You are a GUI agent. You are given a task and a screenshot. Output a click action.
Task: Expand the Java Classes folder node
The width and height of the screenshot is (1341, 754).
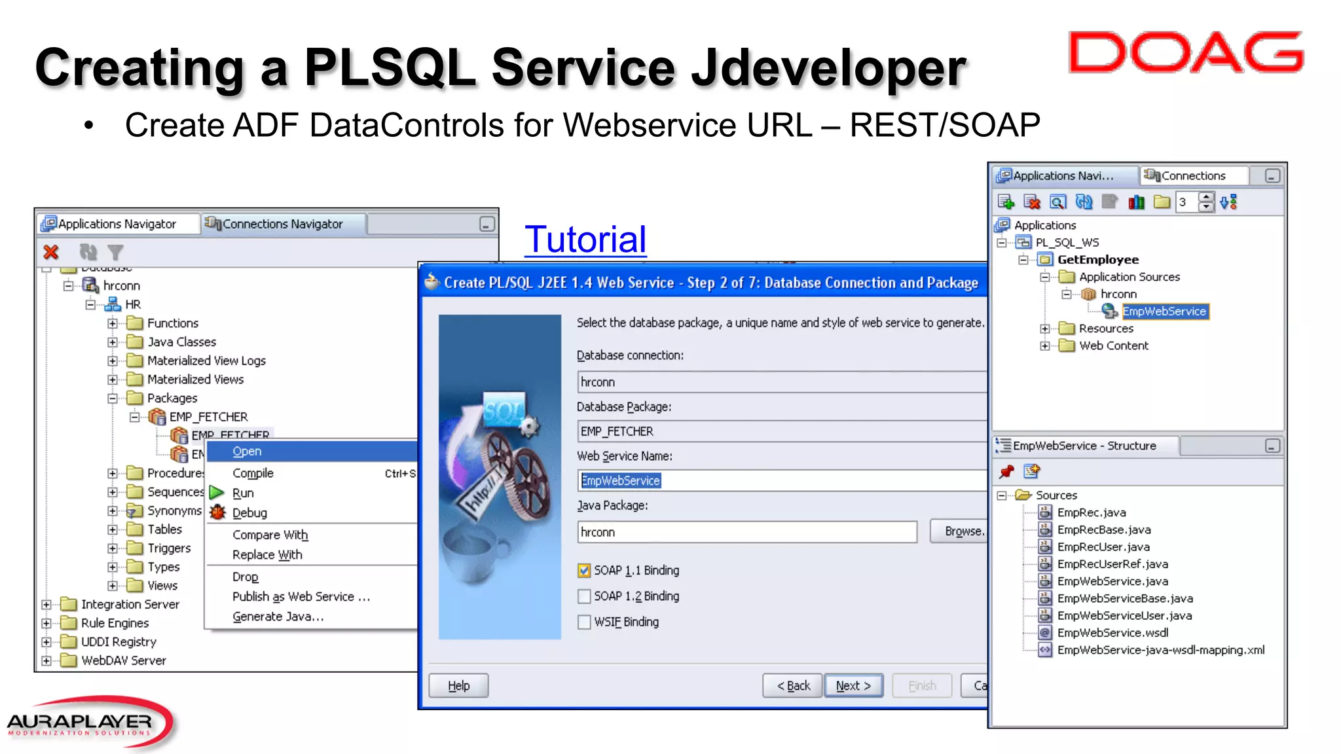[113, 342]
